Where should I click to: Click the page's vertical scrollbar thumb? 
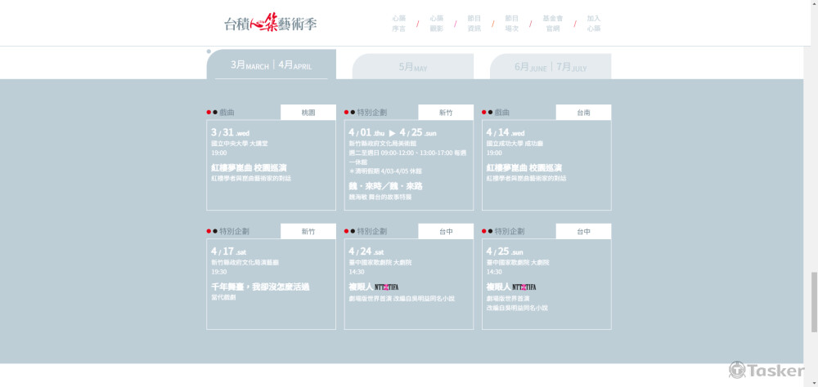pos(813,300)
